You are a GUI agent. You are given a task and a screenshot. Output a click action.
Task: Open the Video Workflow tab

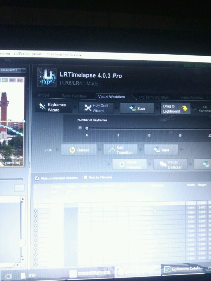[x=192, y=98]
